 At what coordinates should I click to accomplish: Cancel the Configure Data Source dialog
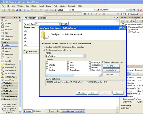(118, 93)
